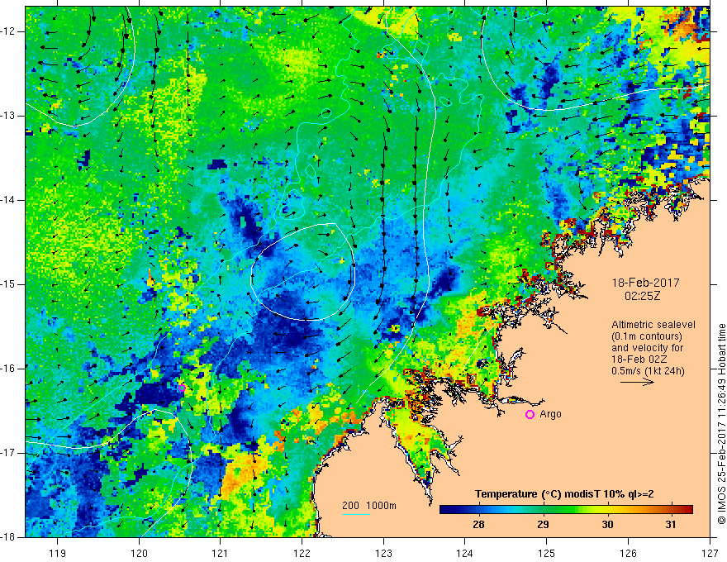This screenshot has height=562, width=727.
Task: Click the 'Argo' legend label
Action: [550, 414]
